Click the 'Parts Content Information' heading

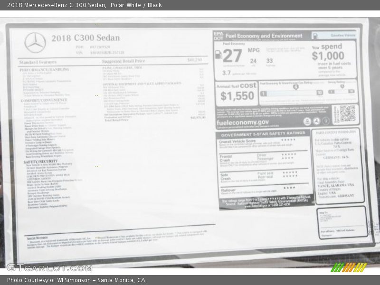point(336,133)
